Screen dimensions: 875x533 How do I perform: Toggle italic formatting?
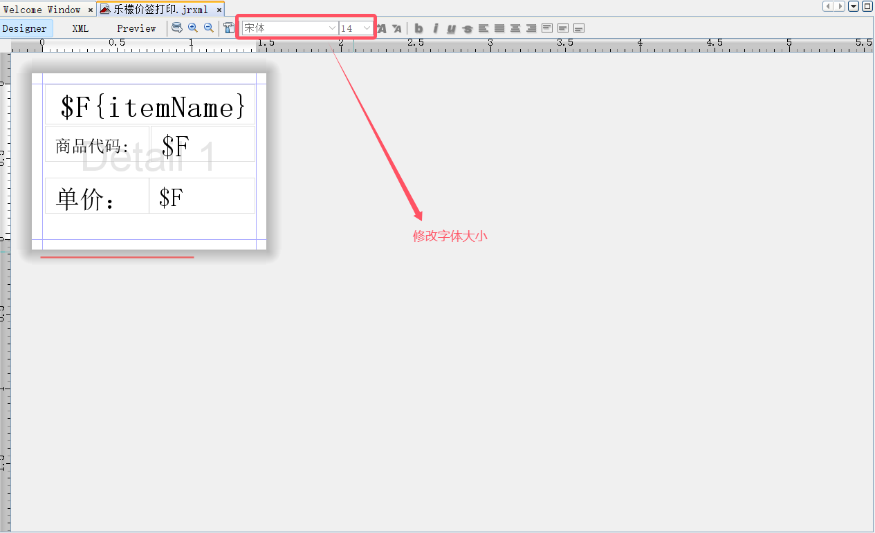(435, 28)
